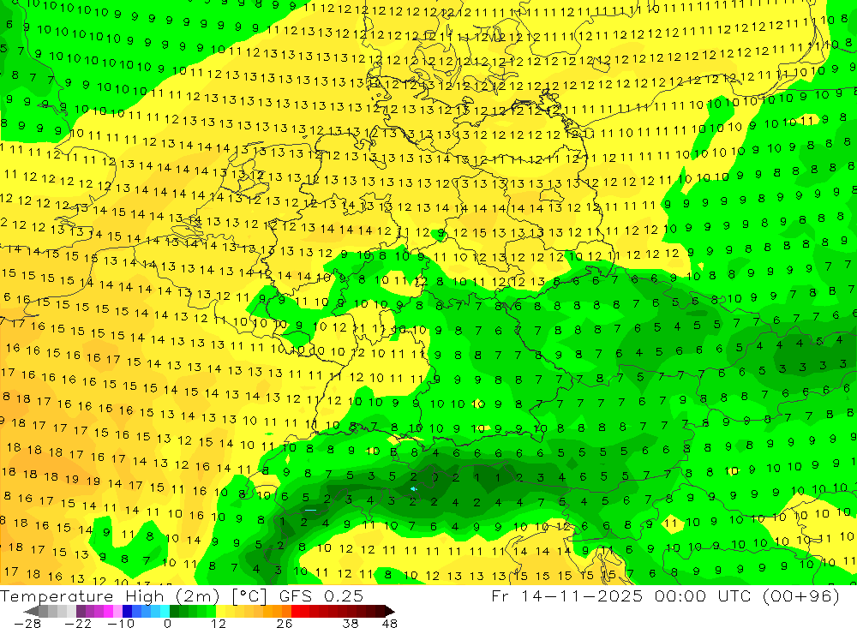Click the legend value -28
The height and width of the screenshot is (628, 857).
(27, 624)
